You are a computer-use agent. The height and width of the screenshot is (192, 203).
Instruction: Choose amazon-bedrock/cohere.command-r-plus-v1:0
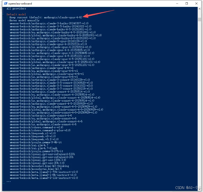[40, 130]
